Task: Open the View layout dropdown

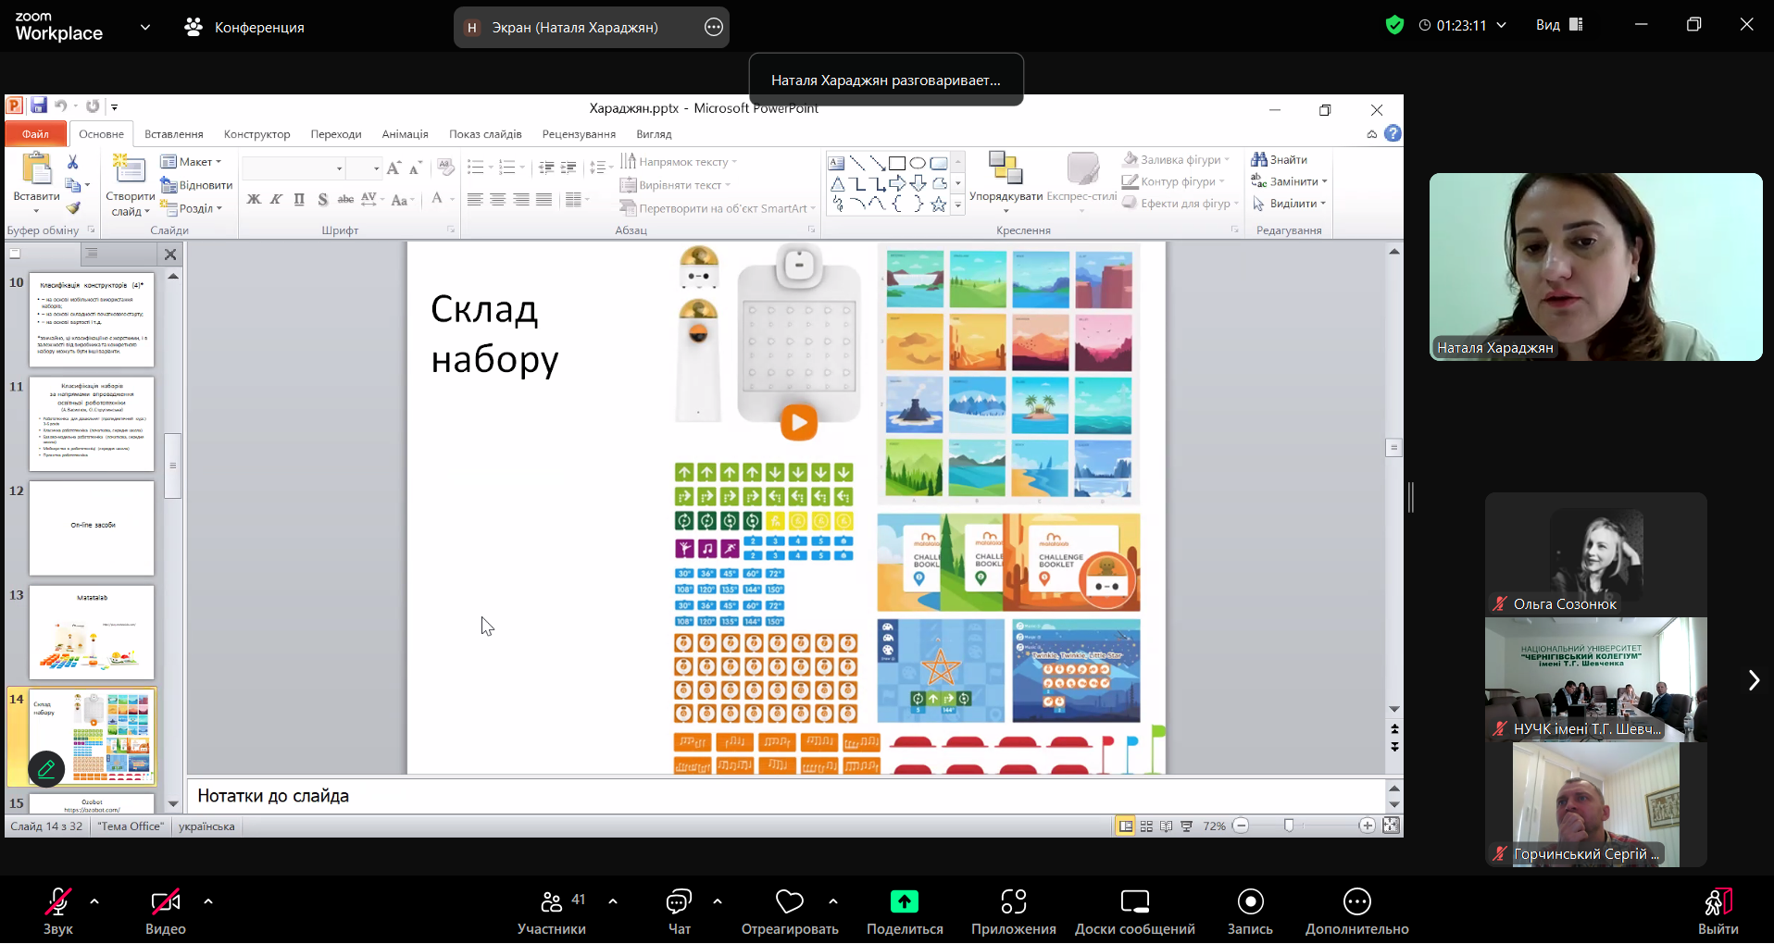Action: tap(1559, 25)
